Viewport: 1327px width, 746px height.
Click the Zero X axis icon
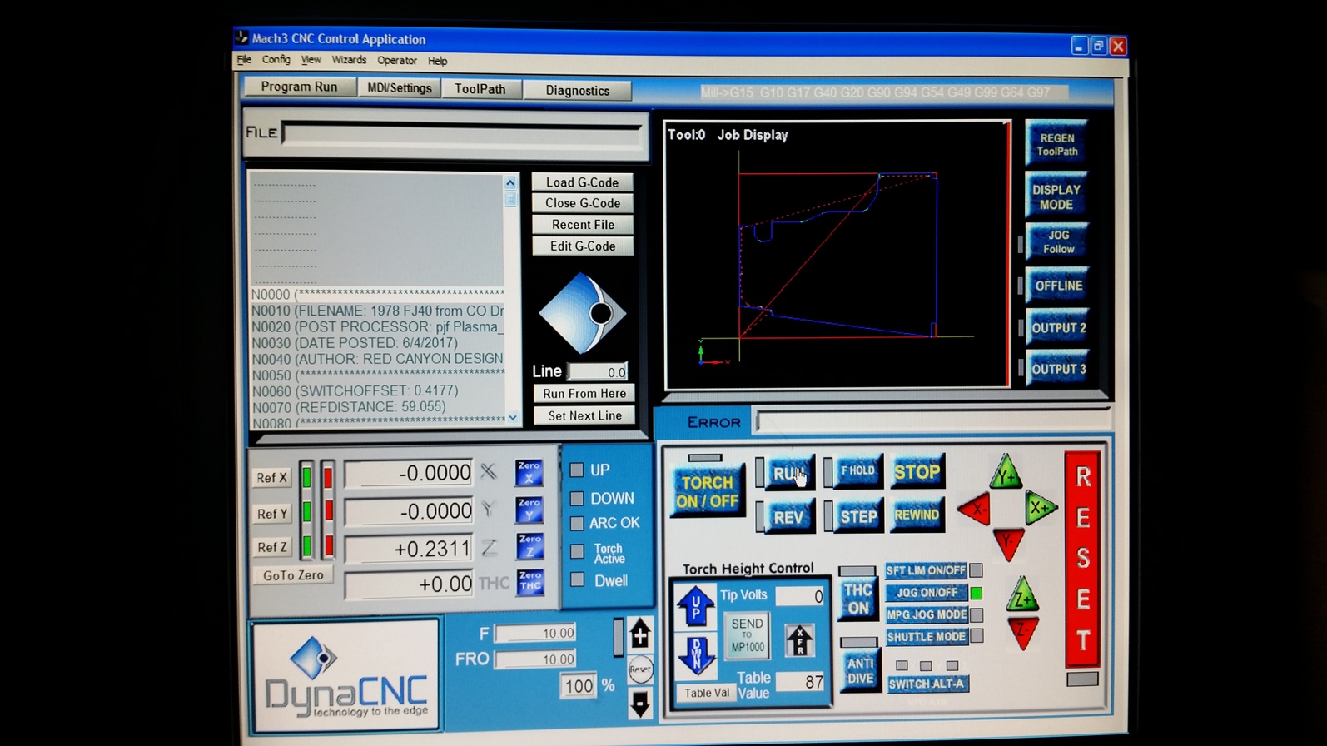[x=529, y=473]
